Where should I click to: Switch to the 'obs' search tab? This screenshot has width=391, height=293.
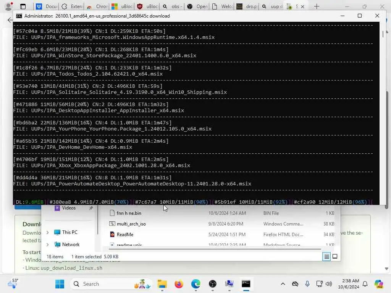pyautogui.click(x=172, y=6)
